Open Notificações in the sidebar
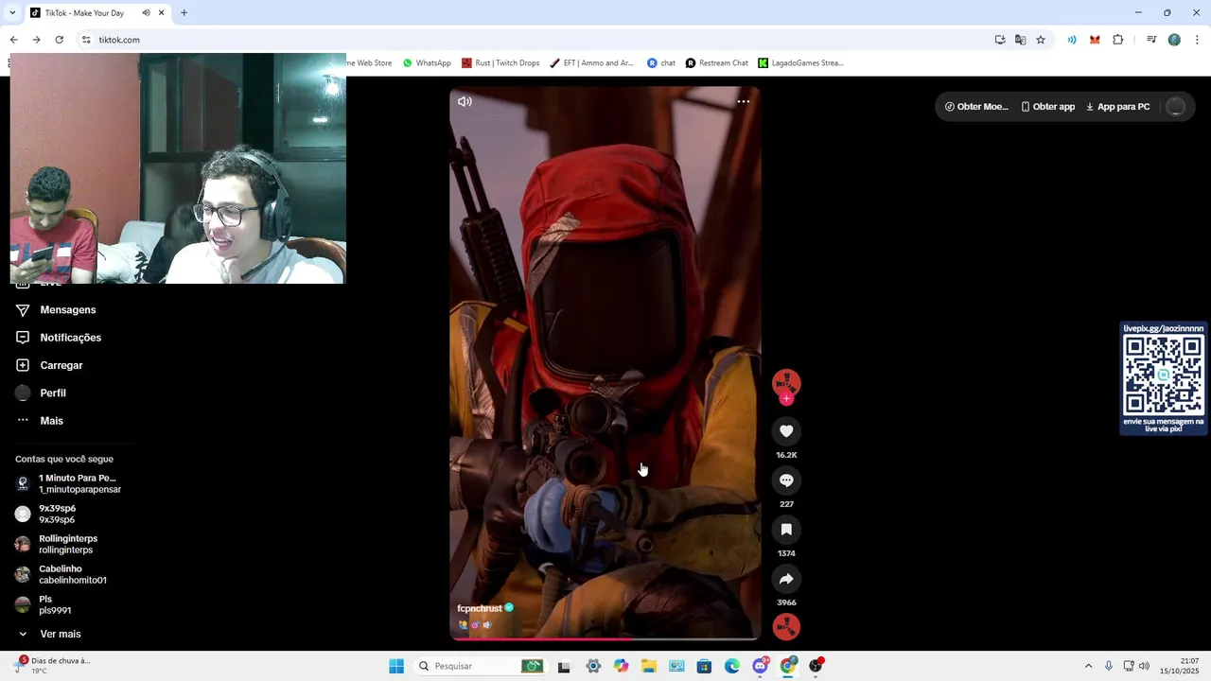The width and height of the screenshot is (1211, 681). 70,338
